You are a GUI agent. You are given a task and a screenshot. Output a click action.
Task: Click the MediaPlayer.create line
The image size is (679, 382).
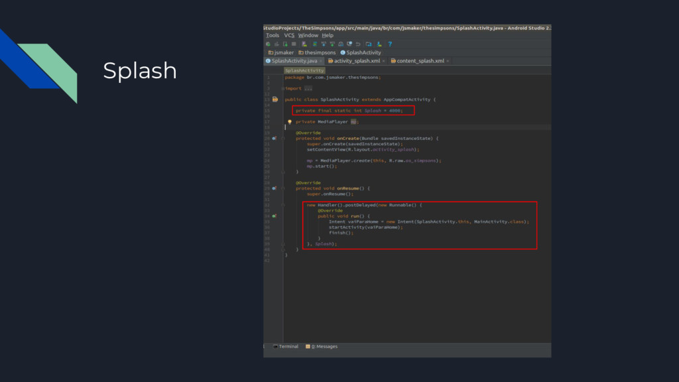(374, 160)
